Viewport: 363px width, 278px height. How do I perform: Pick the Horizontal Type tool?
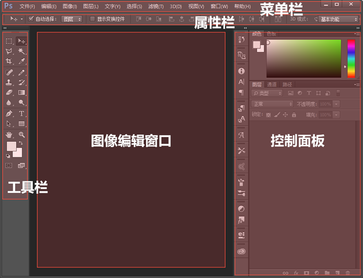pyautogui.click(x=22, y=113)
